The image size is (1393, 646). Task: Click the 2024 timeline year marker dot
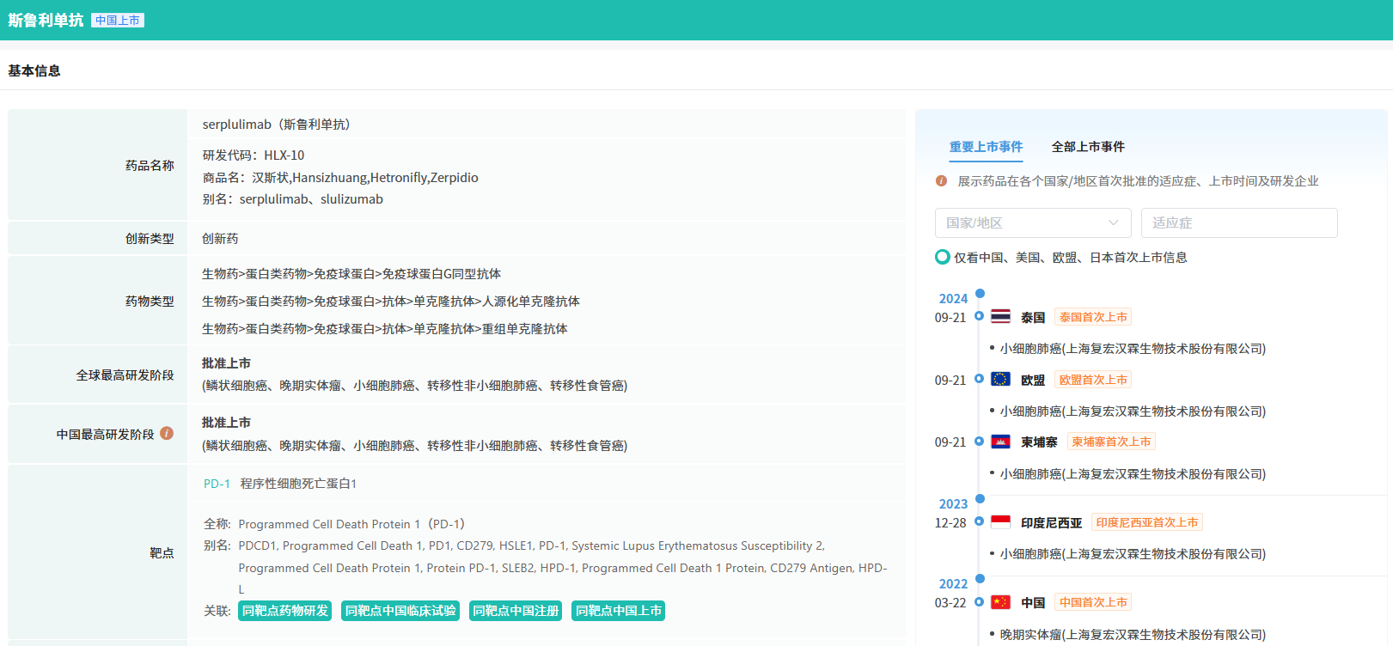[980, 294]
